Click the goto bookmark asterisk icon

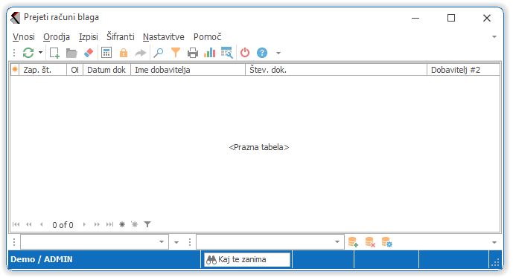tap(135, 224)
